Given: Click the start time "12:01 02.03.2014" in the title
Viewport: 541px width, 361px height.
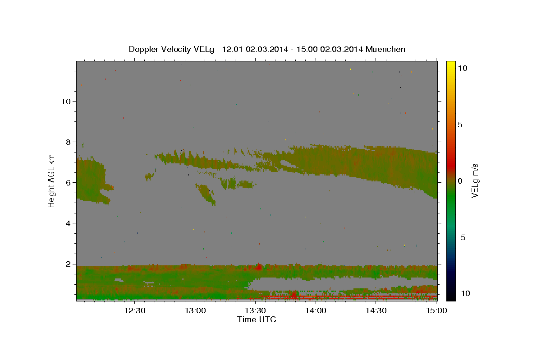Looking at the screenshot, I should (255, 49).
